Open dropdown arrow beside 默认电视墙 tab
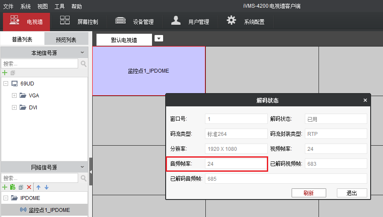The height and width of the screenshot is (217, 383). 158,38
